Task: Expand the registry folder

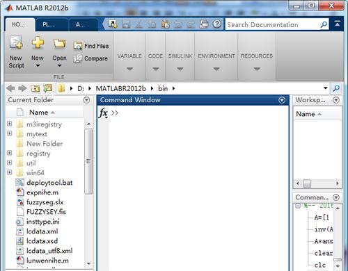Action: tap(10, 153)
